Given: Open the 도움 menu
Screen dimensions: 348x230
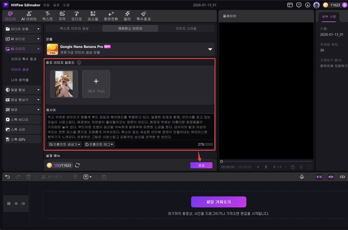Looking at the screenshot, I should coord(66,5).
